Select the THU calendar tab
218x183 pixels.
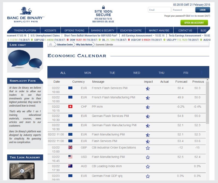pyautogui.click(x=161, y=73)
